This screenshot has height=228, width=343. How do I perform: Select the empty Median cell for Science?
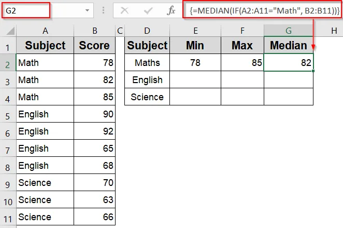(289, 97)
